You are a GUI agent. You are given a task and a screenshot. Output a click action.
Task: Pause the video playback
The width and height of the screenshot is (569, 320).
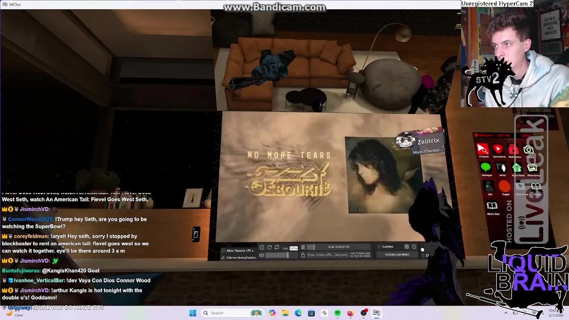pyautogui.click(x=303, y=247)
